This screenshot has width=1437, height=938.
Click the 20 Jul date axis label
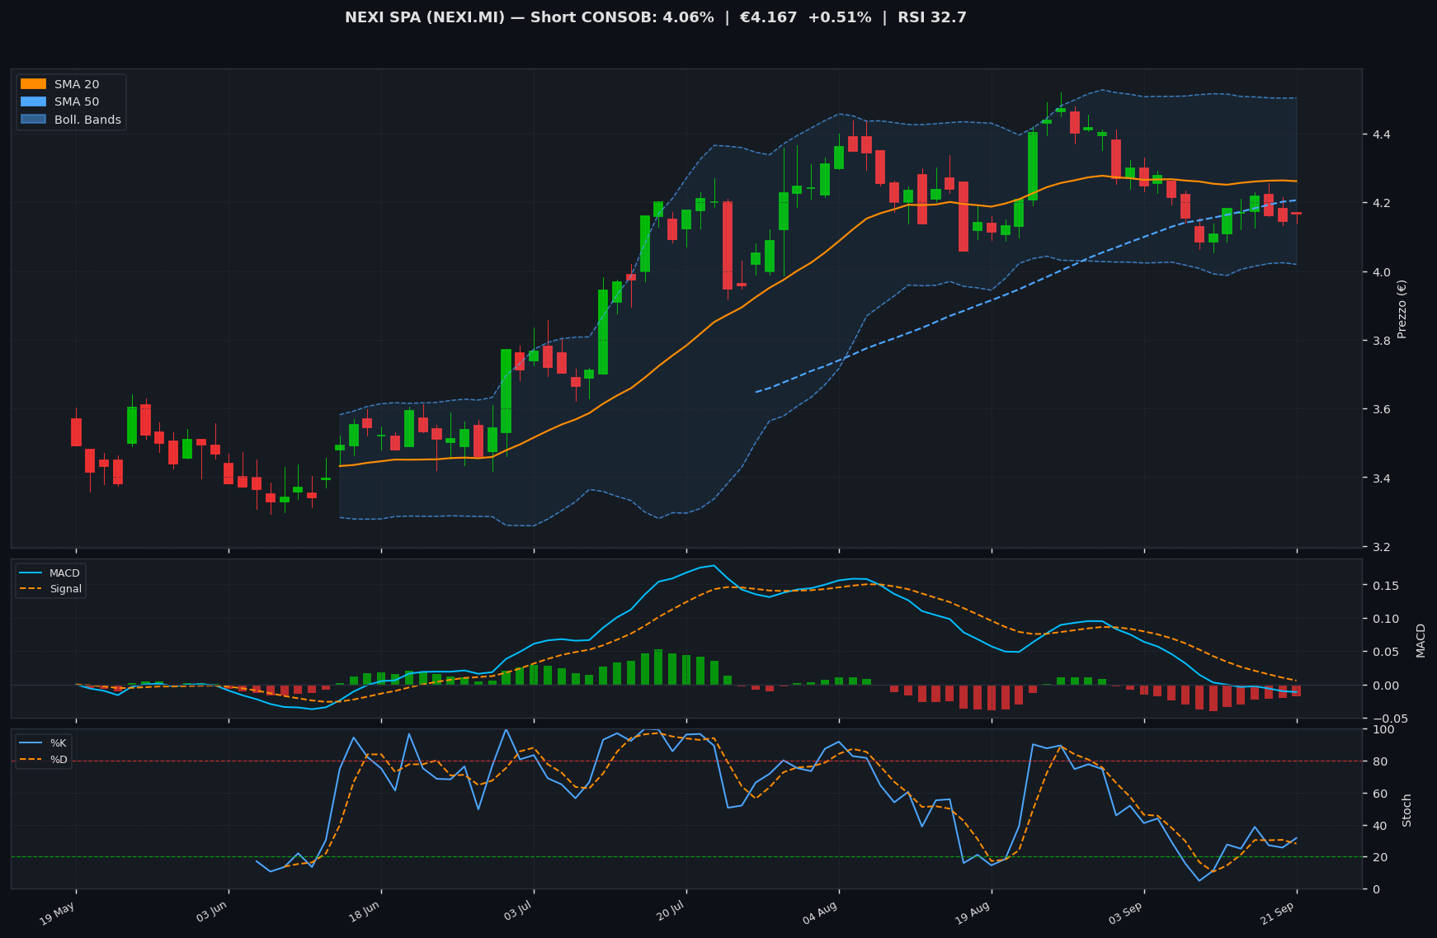point(669,913)
